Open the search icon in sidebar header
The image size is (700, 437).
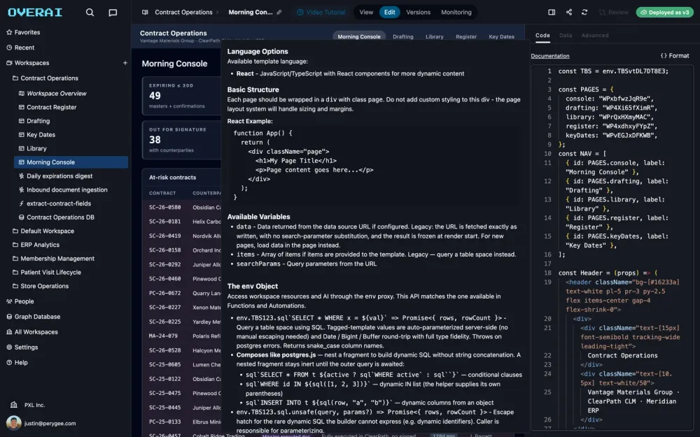(x=90, y=13)
